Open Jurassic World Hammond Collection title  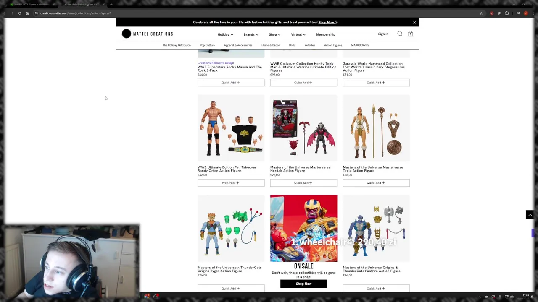[x=374, y=67]
